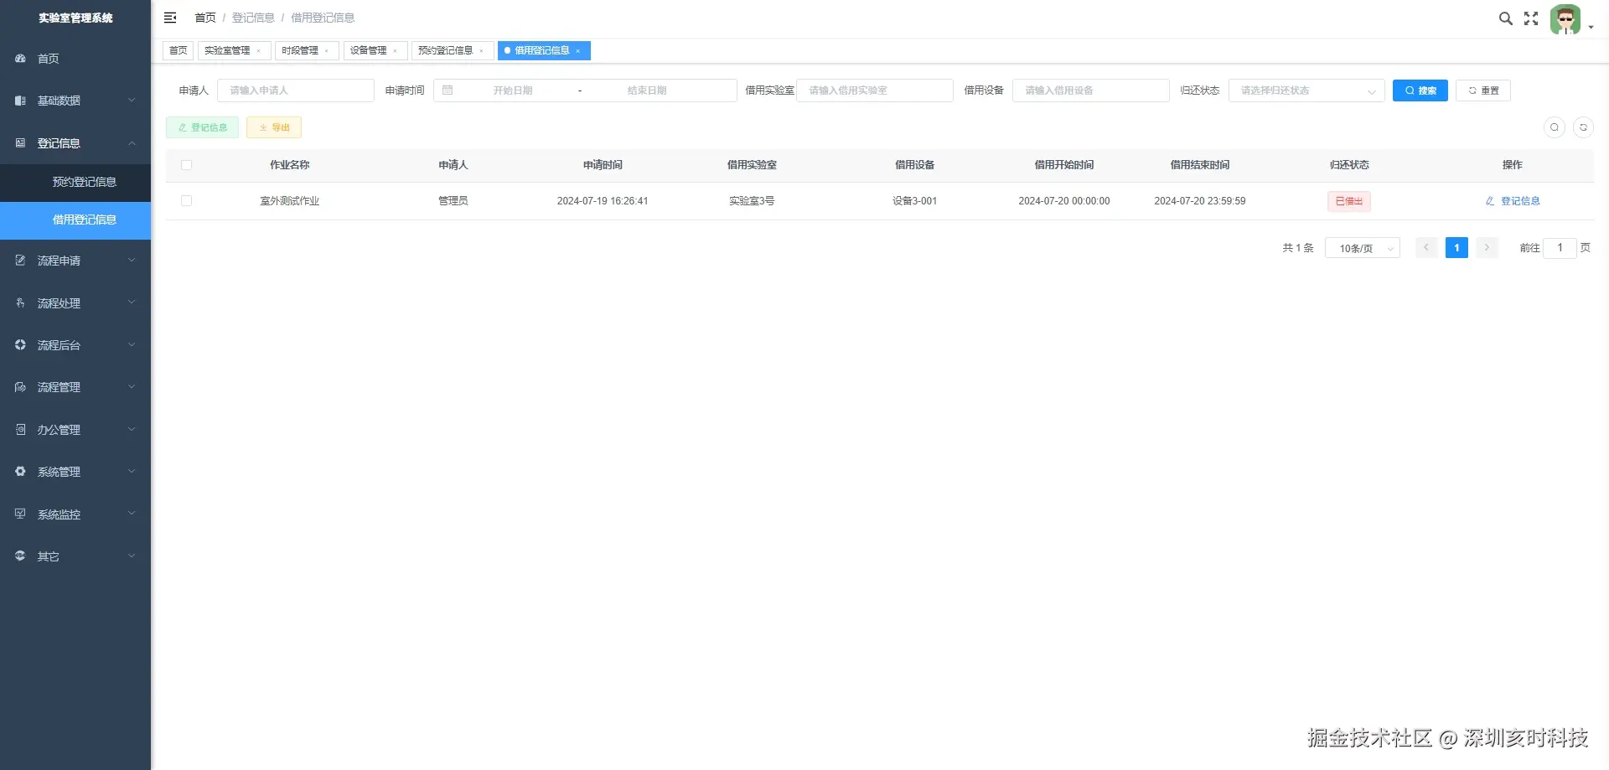Click the 首页 dashboard icon in sidebar
The height and width of the screenshot is (770, 1609).
pyautogui.click(x=20, y=59)
